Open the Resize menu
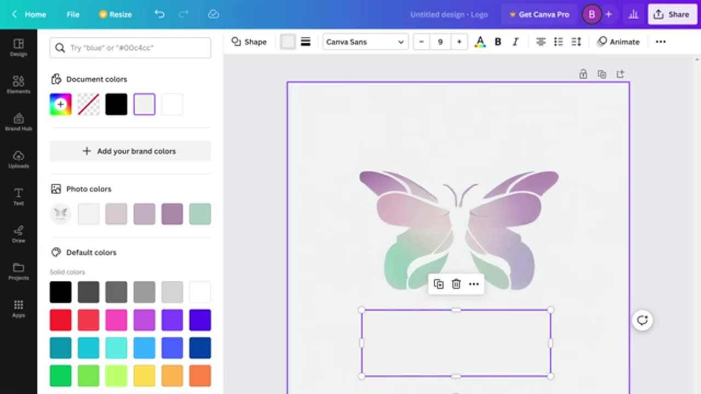The height and width of the screenshot is (394, 701). [116, 14]
